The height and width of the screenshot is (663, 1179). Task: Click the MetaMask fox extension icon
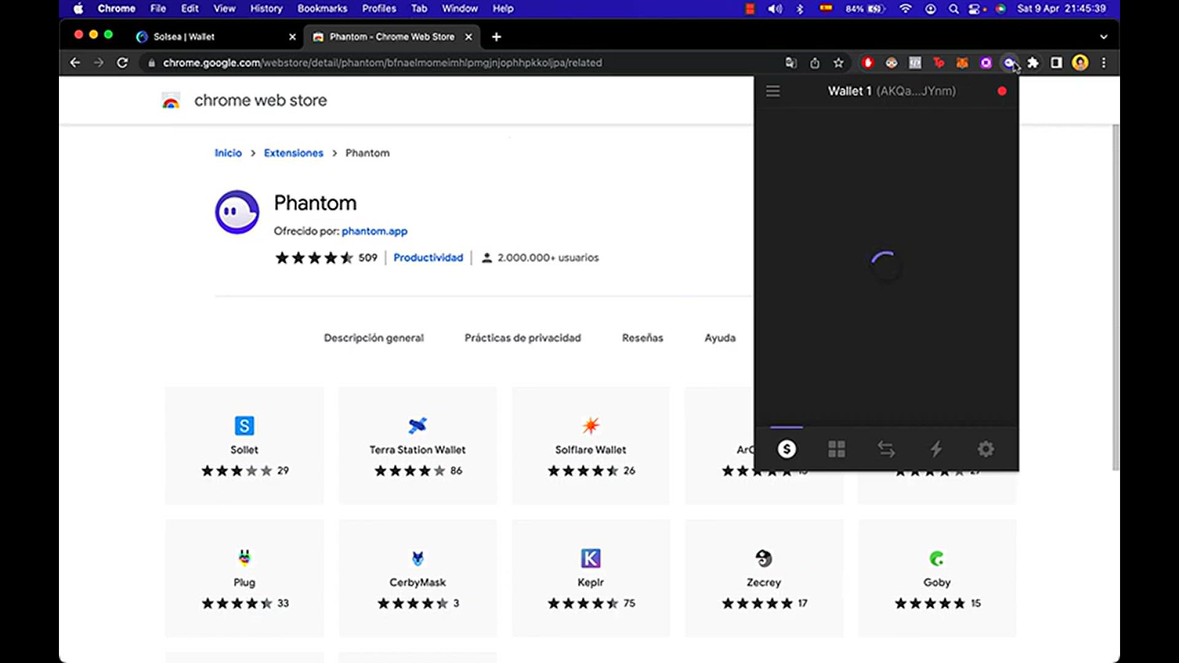coord(962,63)
